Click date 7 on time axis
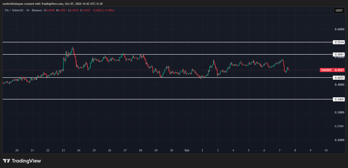The width and height of the screenshot is (348, 168). (x=279, y=150)
